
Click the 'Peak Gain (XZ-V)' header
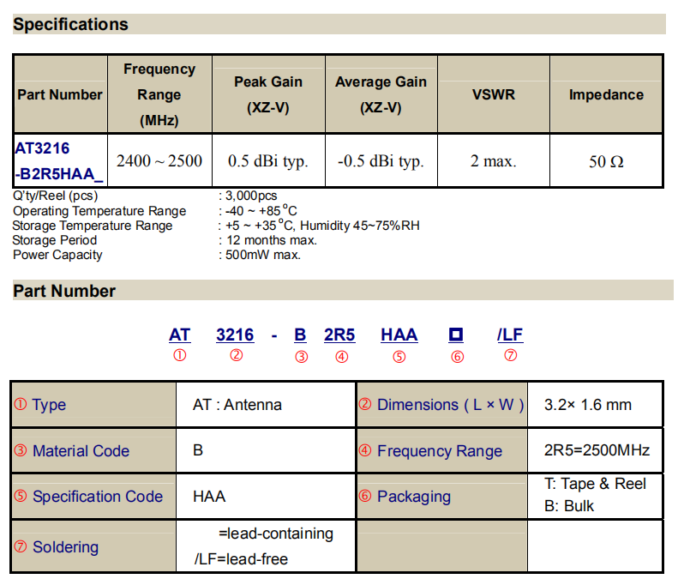coord(268,94)
